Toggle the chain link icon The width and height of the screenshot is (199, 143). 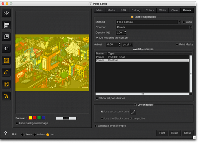[6, 72]
